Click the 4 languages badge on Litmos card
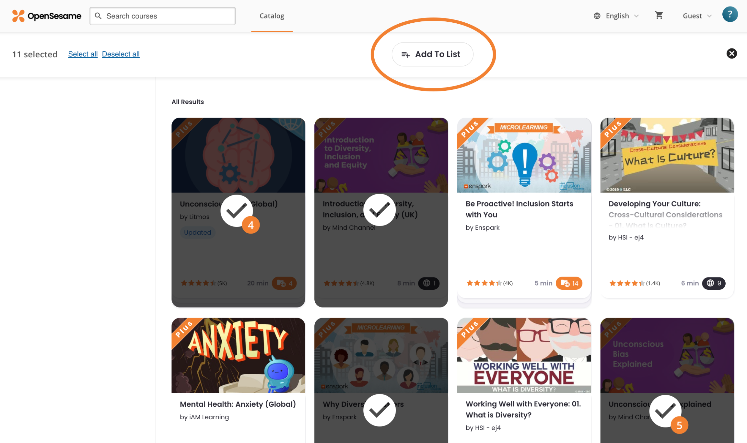 pyautogui.click(x=284, y=283)
